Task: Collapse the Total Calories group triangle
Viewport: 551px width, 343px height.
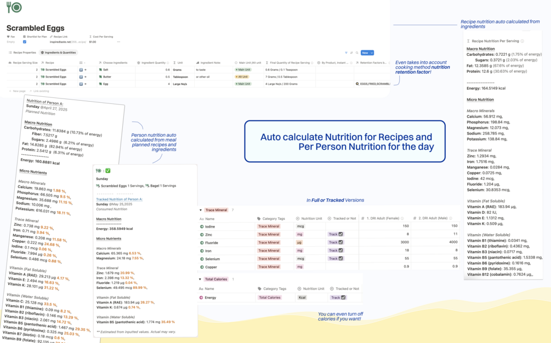Action: (200, 279)
